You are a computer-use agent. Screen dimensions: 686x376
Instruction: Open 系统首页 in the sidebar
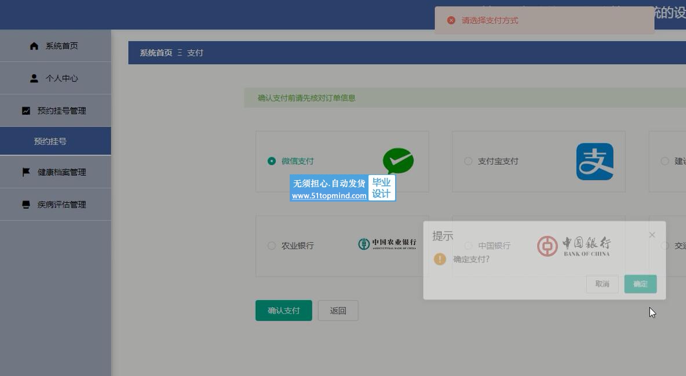tap(55, 46)
